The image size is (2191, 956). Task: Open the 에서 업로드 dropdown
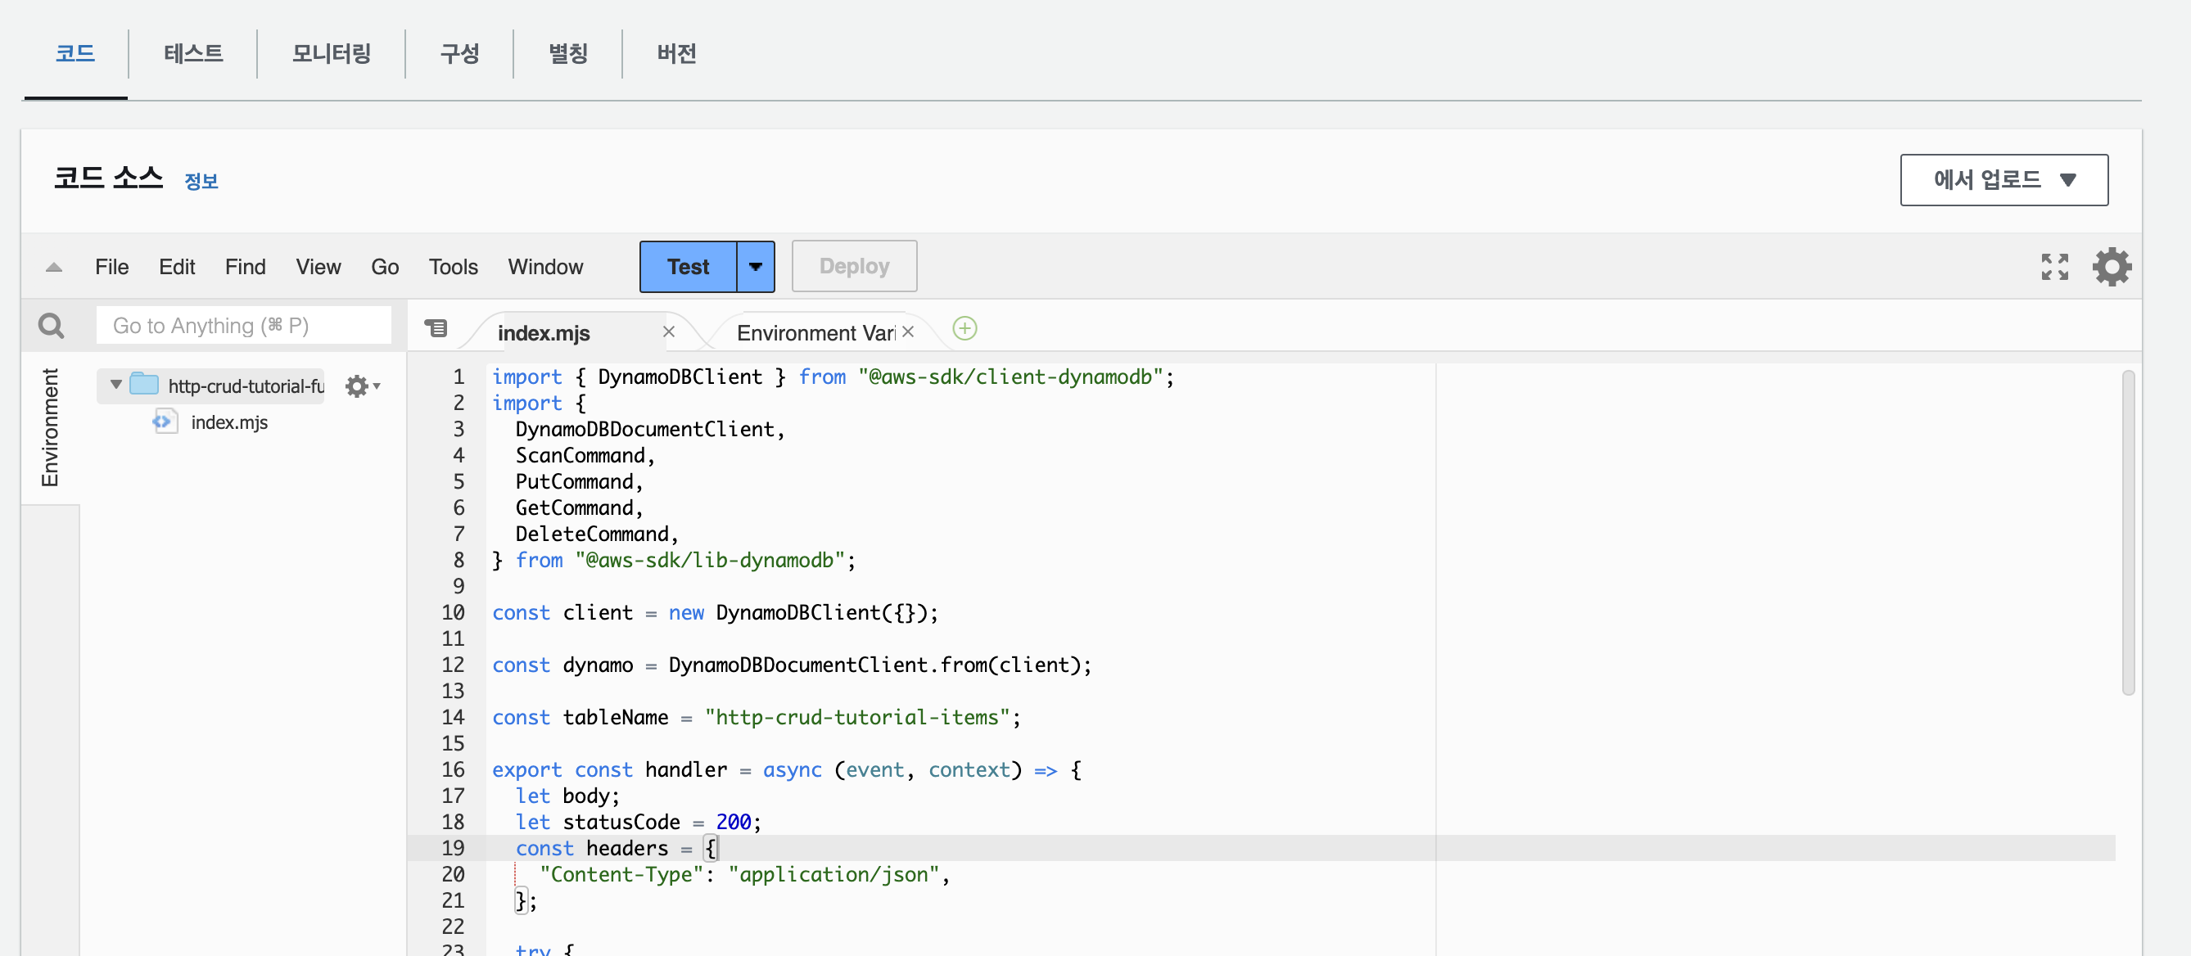(x=2003, y=180)
